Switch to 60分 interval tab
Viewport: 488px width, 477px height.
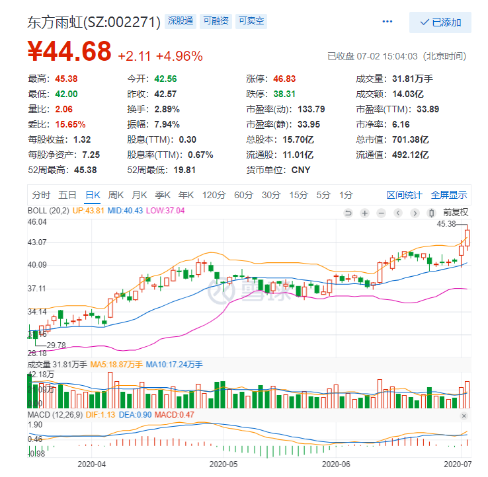pyautogui.click(x=244, y=195)
